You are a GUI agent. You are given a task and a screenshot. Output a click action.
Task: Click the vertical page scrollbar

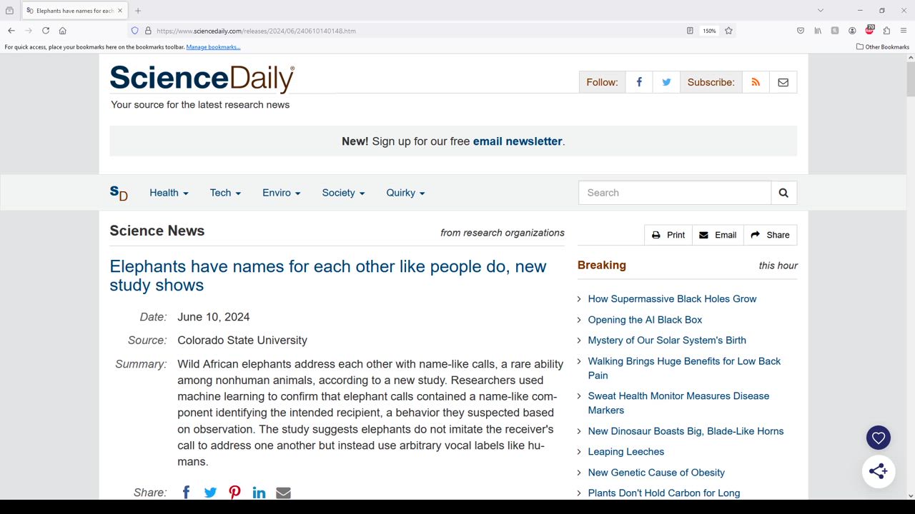click(x=910, y=286)
